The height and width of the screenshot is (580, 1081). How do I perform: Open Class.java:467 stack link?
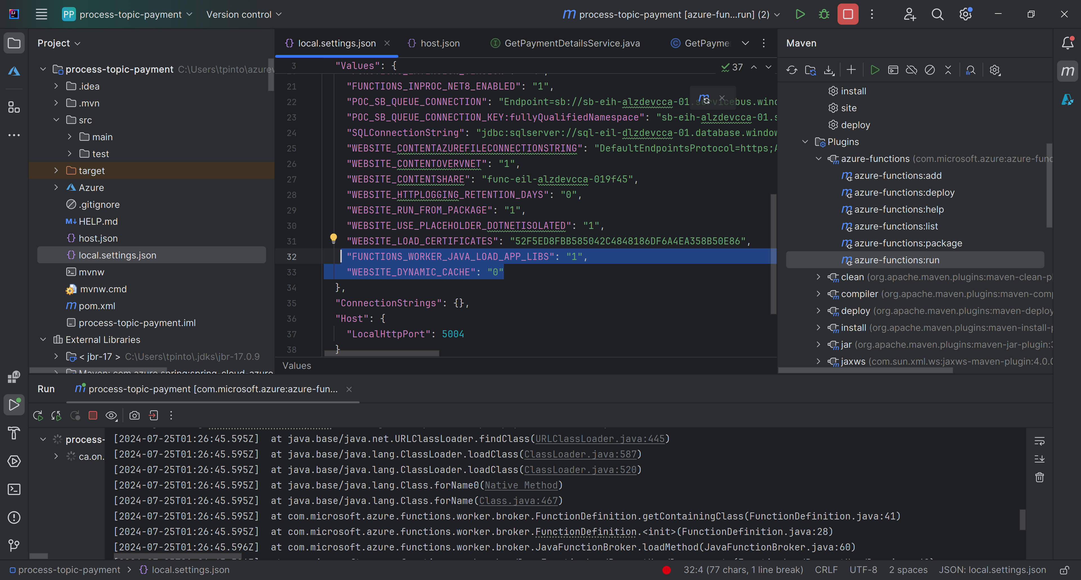[518, 501]
